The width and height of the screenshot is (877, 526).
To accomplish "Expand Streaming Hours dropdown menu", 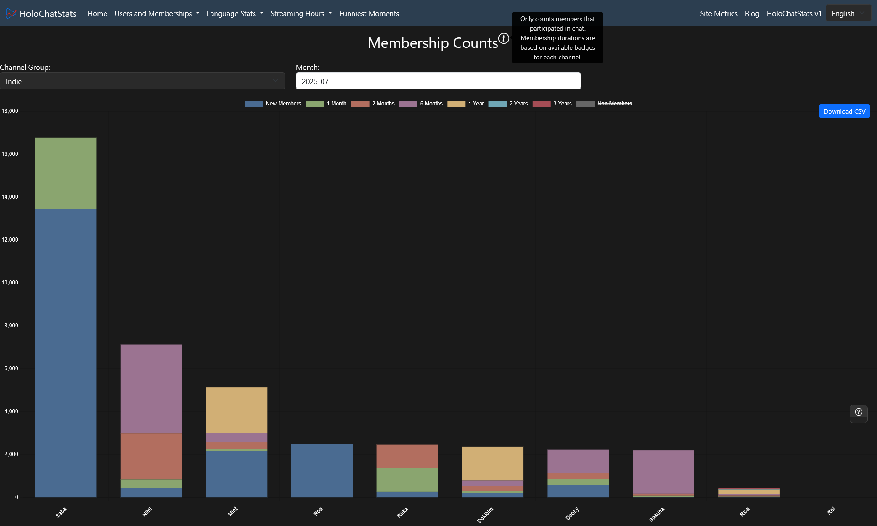I will (301, 14).
